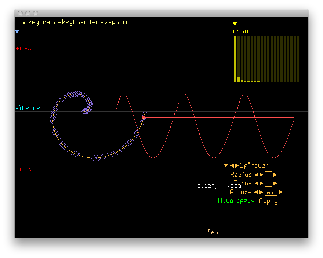Screen dimensions: 323x258
Task: Click the Turns value field
Action: pos(268,183)
